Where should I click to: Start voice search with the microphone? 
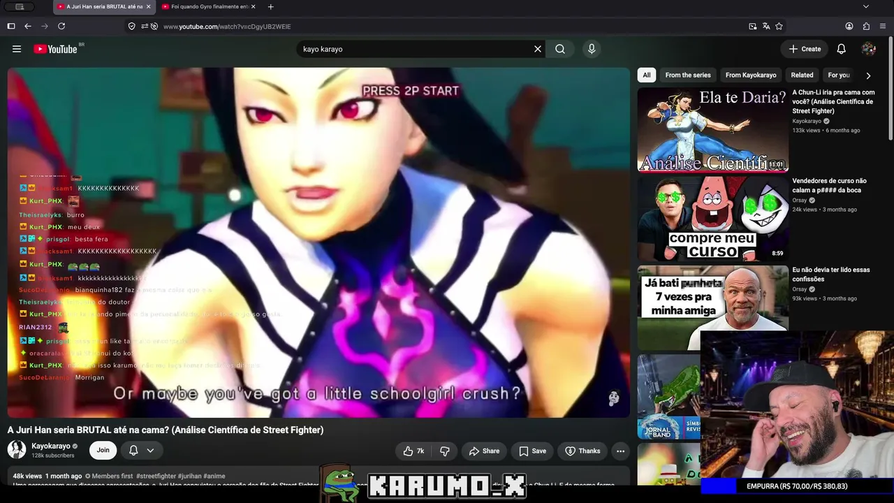pos(592,49)
